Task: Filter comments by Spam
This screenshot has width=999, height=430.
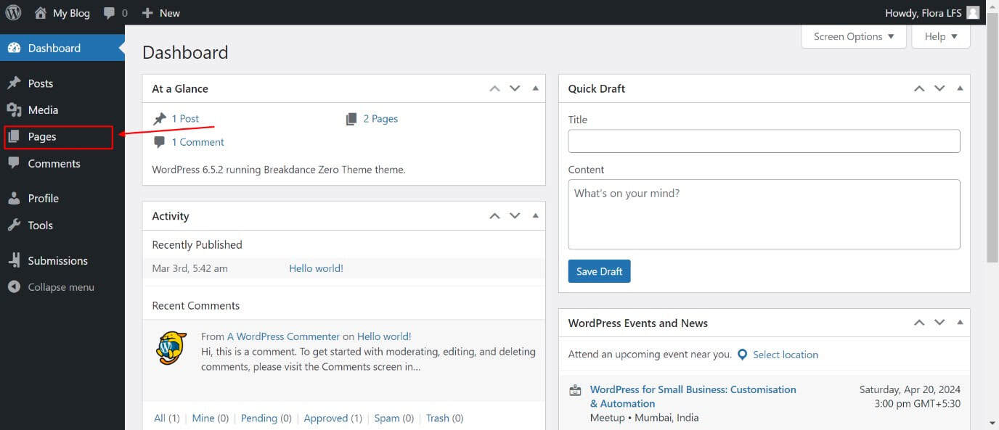Action: [387, 418]
